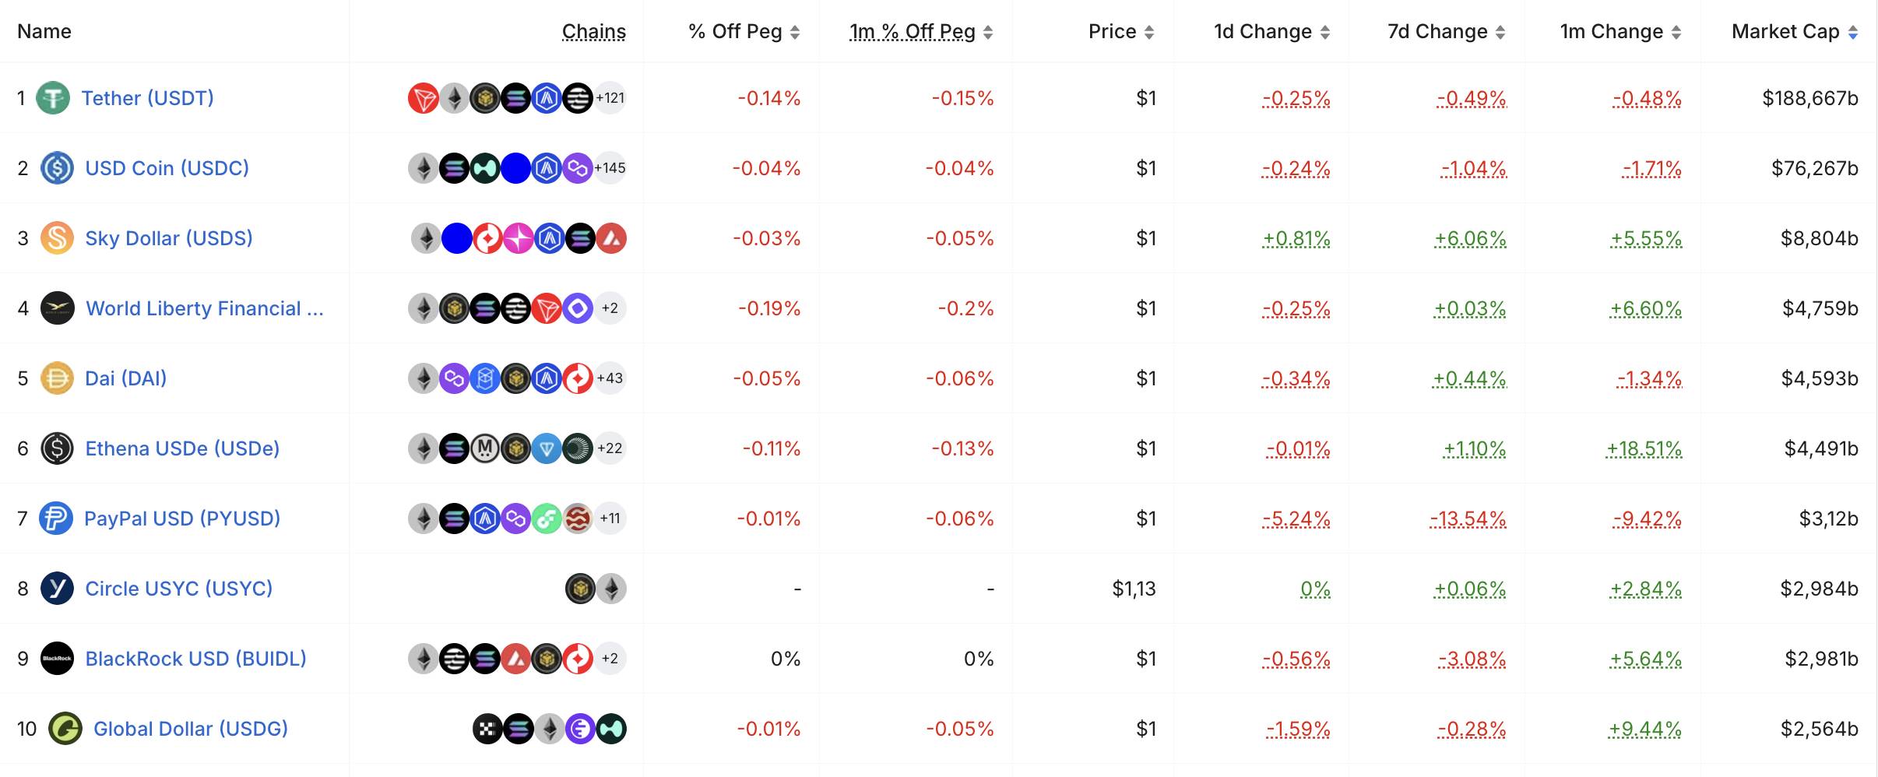Sort table by % Off Peg column
Screen dimensions: 1878x777
click(744, 32)
